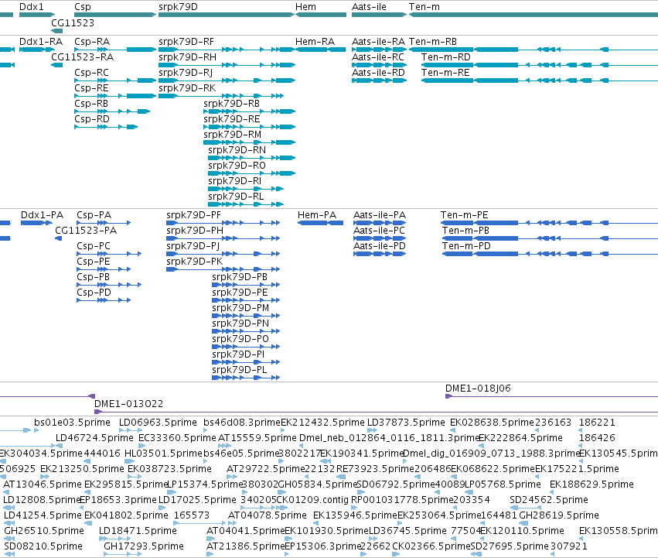The width and height of the screenshot is (658, 558).
Task: Select protein srpk79D-PF
Action: (193, 215)
